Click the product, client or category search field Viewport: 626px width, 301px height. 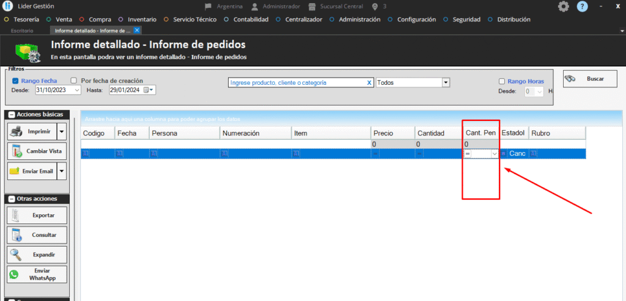point(296,82)
